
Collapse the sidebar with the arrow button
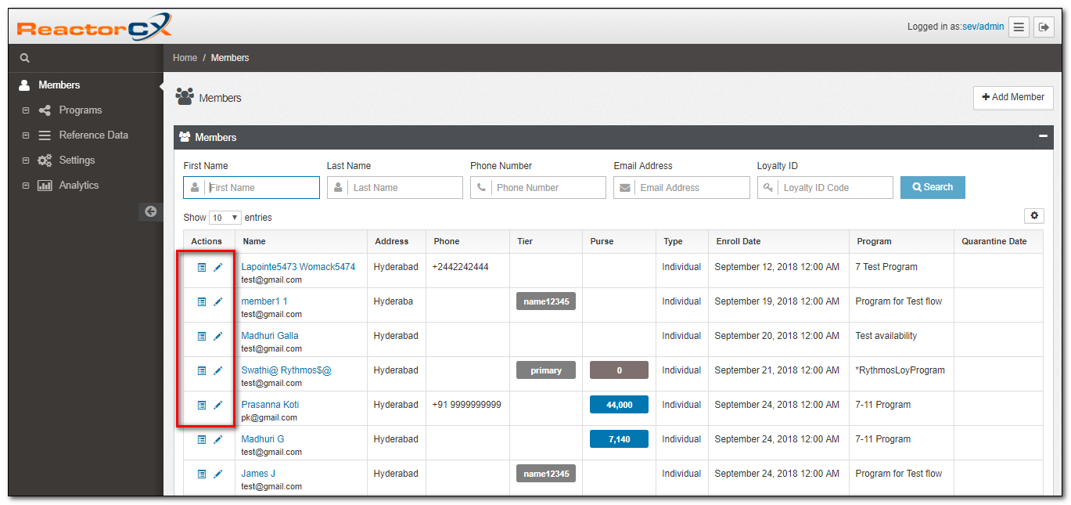tap(150, 211)
